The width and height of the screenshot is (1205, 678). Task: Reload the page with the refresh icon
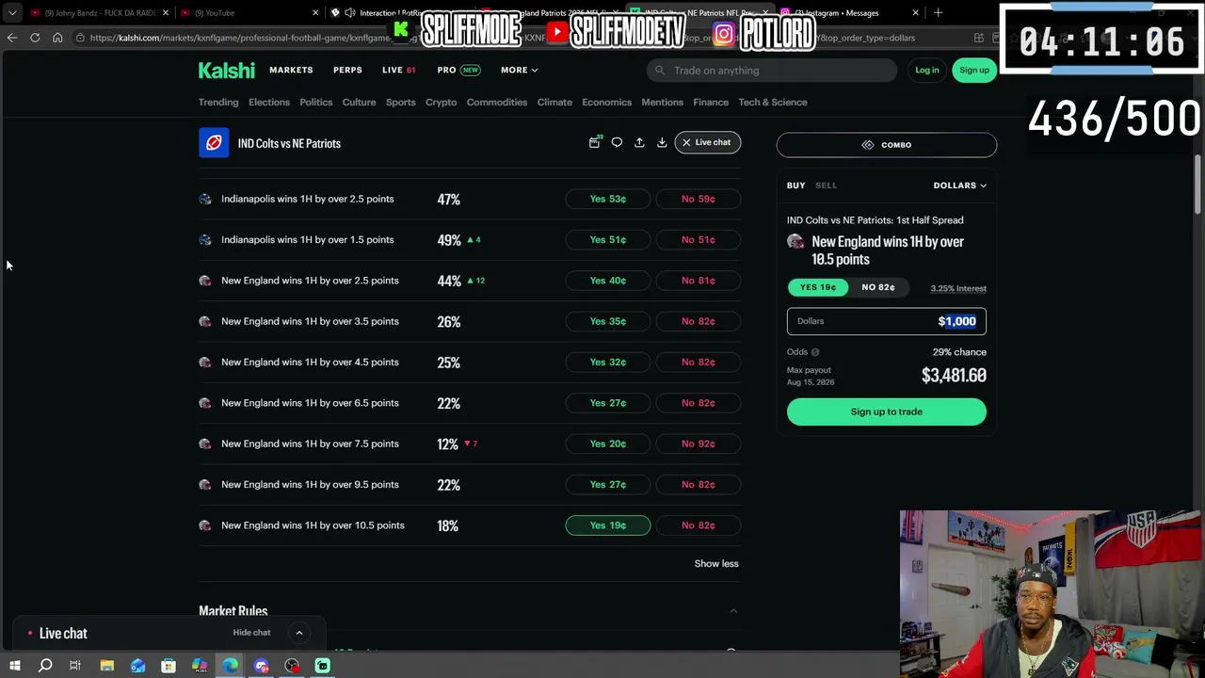pos(35,38)
